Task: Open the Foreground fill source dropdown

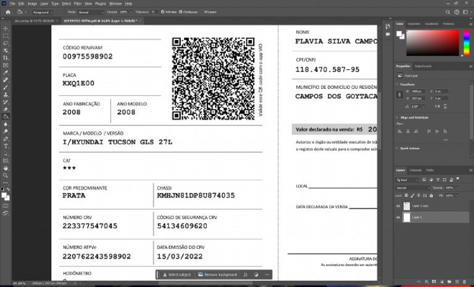Action: [x=43, y=12]
